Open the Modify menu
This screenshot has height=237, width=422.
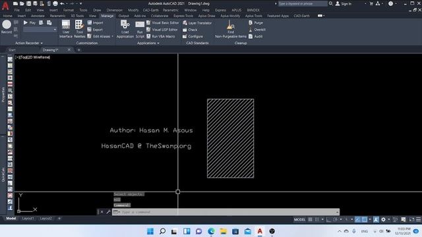tap(133, 10)
